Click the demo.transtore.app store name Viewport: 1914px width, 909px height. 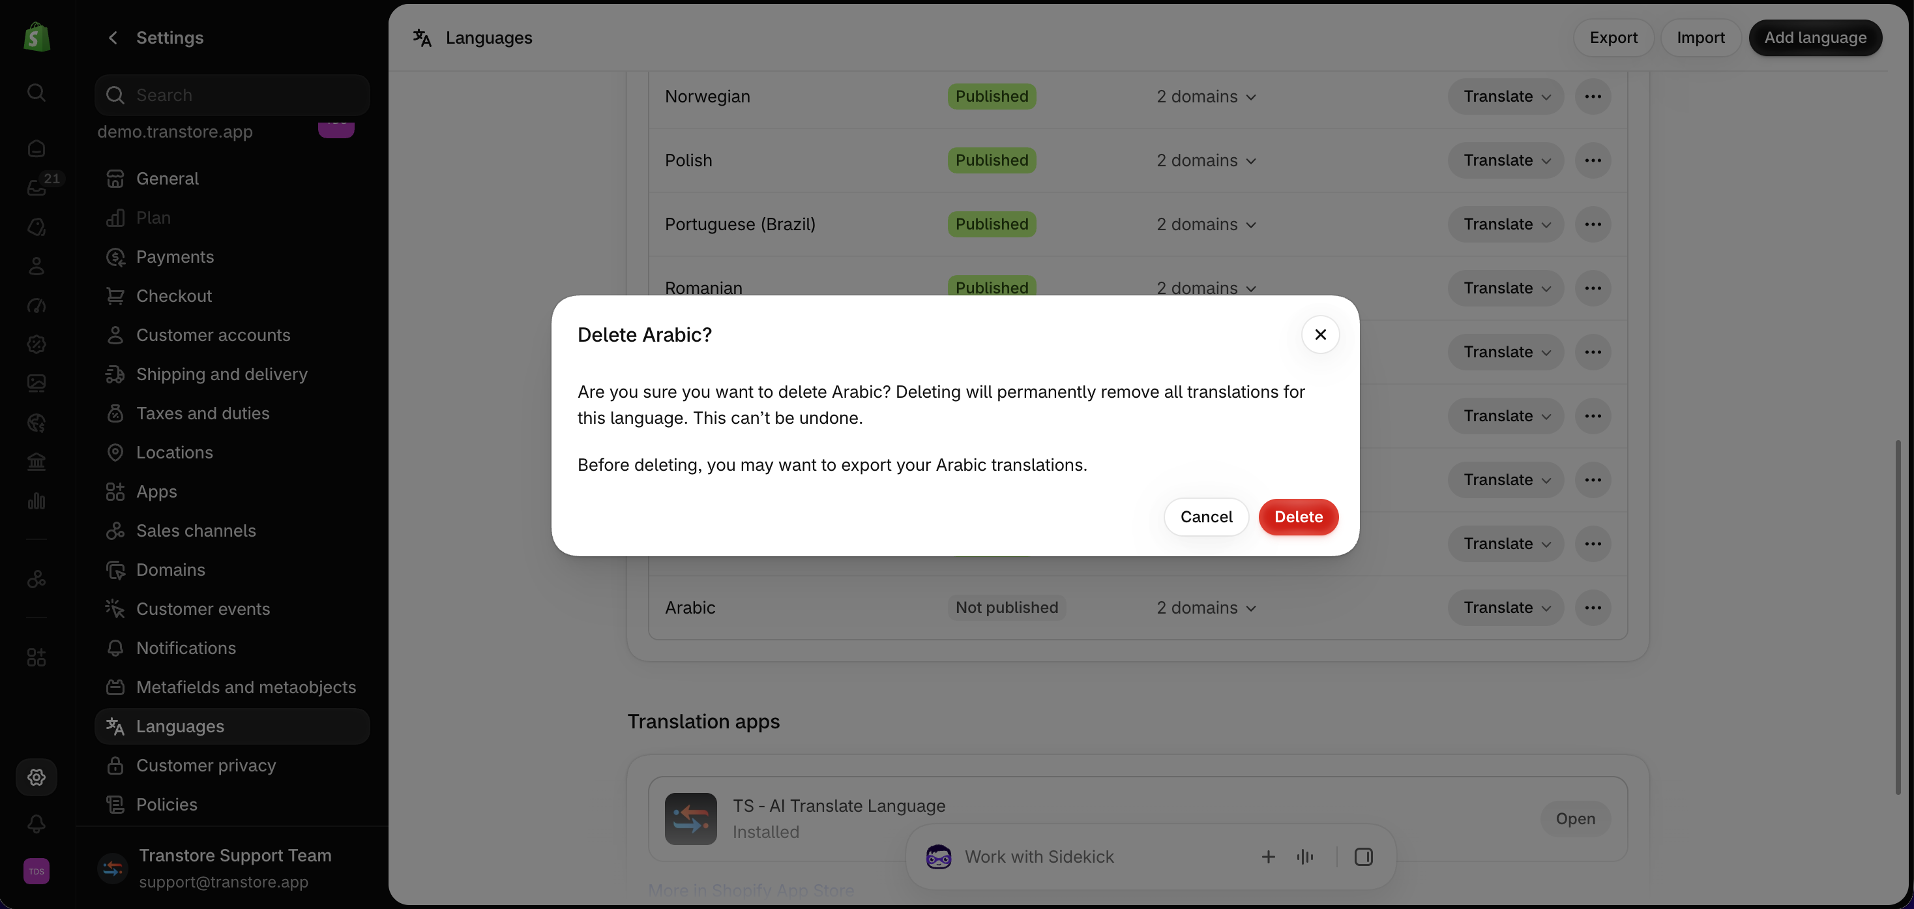(x=175, y=132)
